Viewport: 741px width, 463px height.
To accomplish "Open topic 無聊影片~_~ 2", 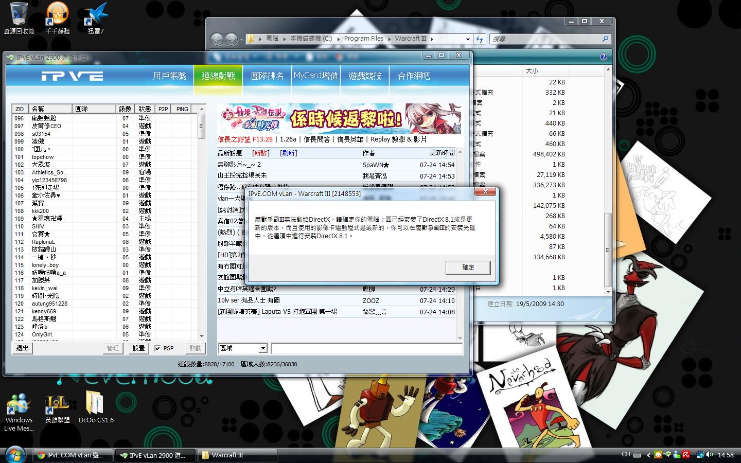I will tap(239, 165).
